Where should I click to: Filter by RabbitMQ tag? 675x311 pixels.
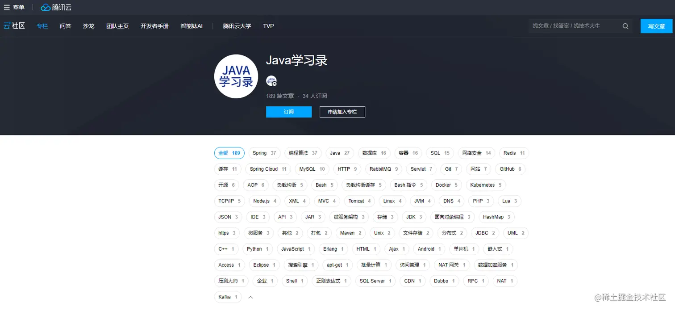click(383, 169)
